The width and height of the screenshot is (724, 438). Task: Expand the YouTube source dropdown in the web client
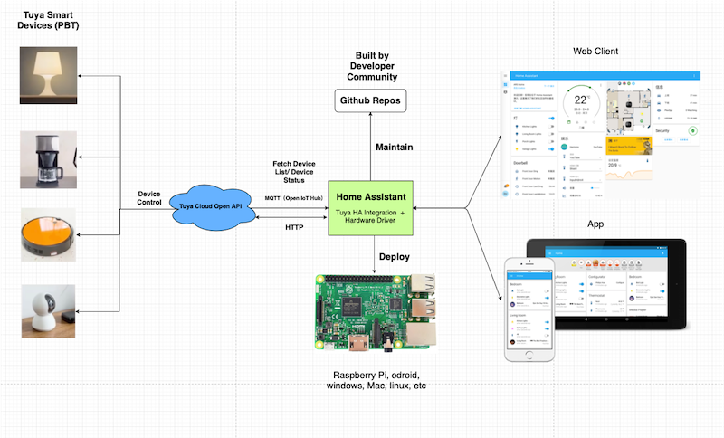tap(586, 158)
